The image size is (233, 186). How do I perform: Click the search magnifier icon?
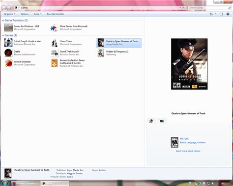(x=230, y=8)
